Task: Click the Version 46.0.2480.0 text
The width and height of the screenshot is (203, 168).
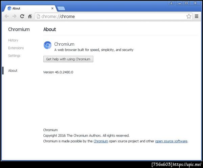Action: (58, 72)
